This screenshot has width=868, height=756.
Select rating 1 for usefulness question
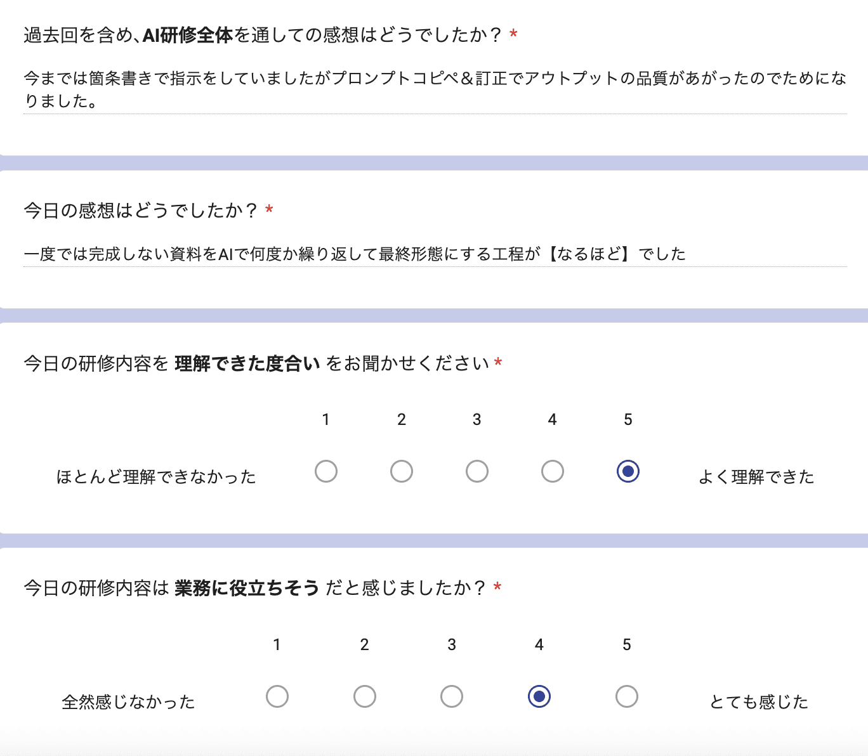coord(277,696)
